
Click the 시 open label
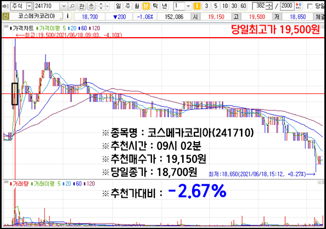[195, 16]
